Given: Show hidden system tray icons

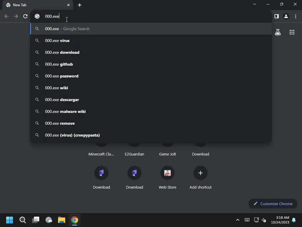Looking at the screenshot, I should [x=238, y=220].
